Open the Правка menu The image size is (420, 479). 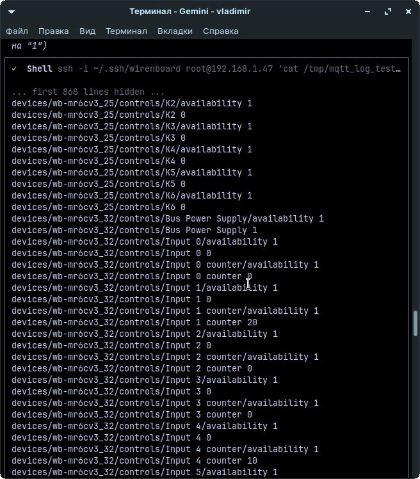[53, 31]
